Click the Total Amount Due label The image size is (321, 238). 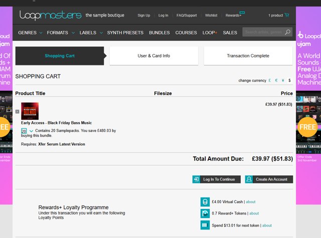point(218,159)
